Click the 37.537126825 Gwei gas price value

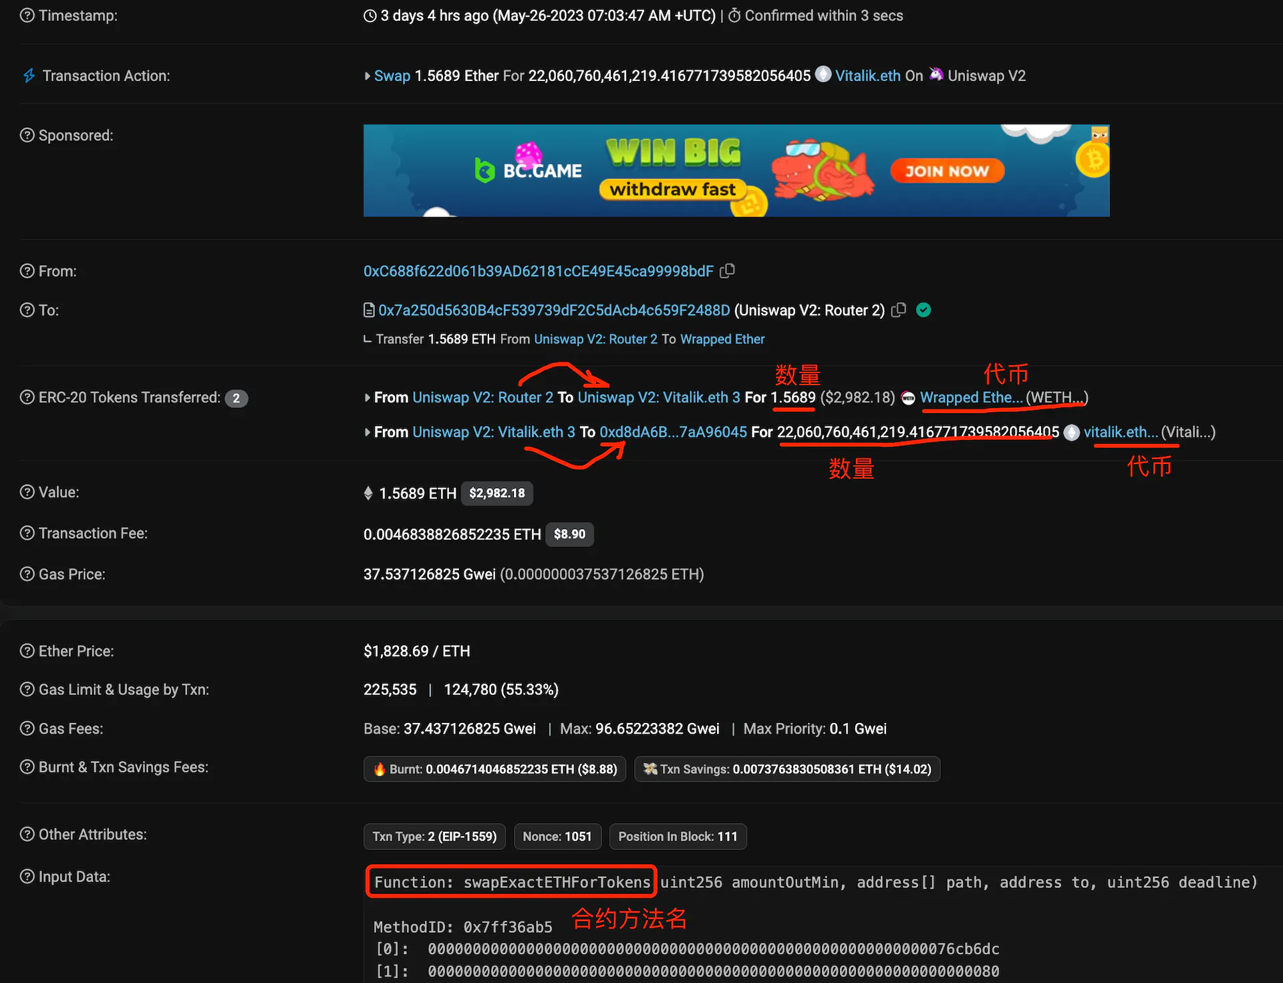430,574
